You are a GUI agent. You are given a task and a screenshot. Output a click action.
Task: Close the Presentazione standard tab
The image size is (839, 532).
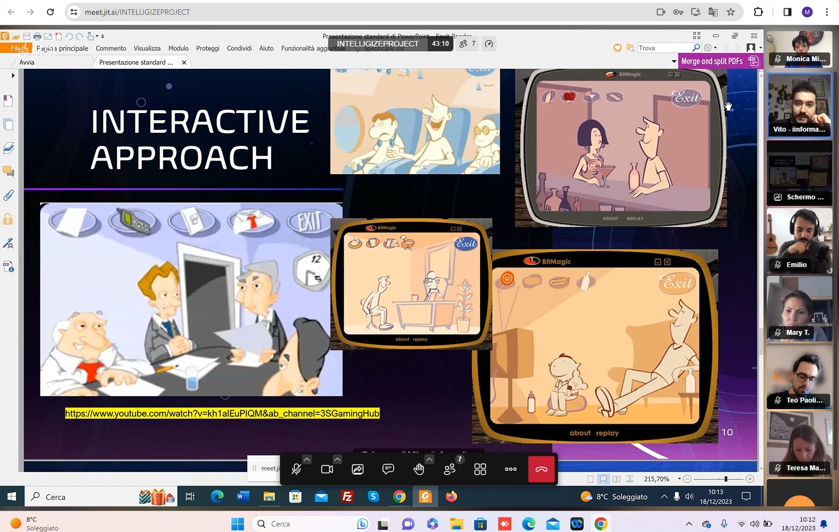coord(184,62)
